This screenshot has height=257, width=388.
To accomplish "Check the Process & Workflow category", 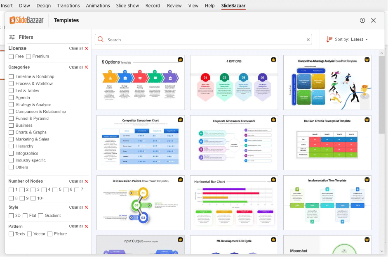I will (11, 83).
